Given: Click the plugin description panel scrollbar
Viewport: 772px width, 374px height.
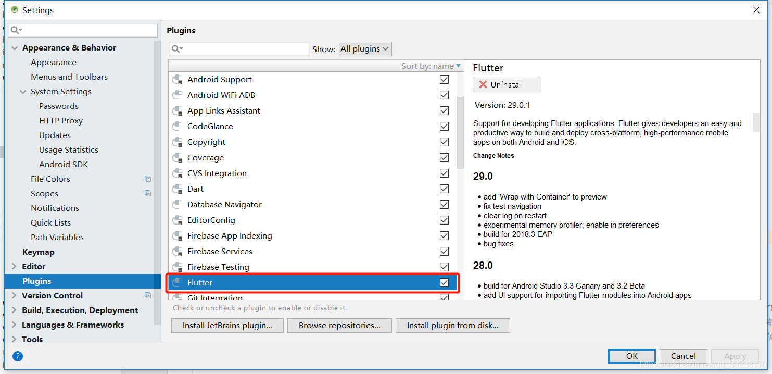Looking at the screenshot, I should click(756, 122).
